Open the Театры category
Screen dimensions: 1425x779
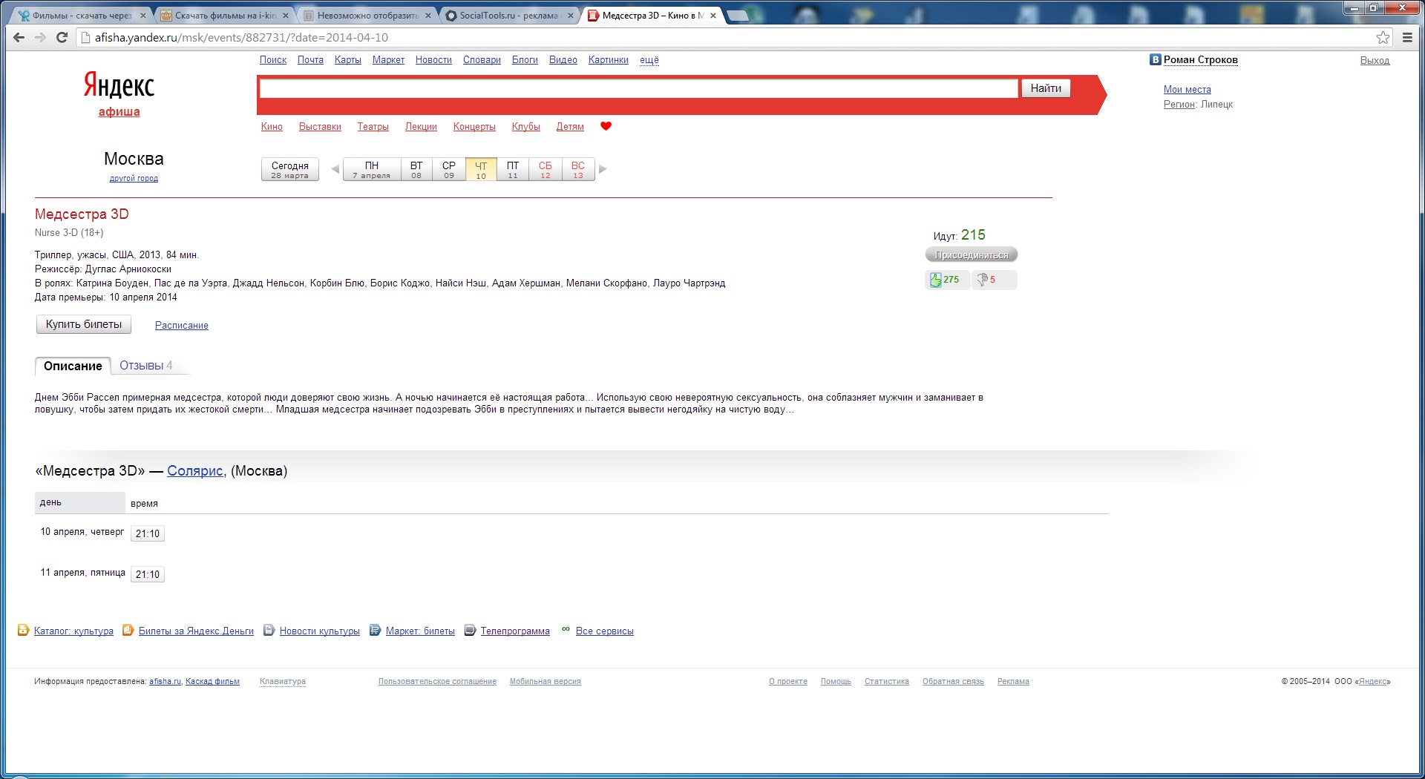[x=373, y=127]
